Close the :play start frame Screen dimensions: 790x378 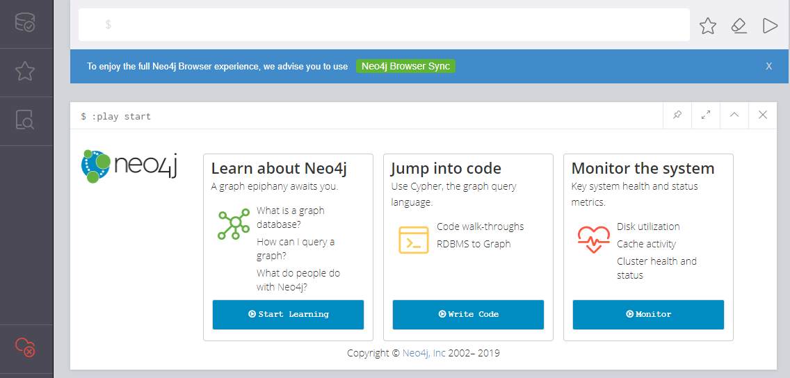pos(763,115)
